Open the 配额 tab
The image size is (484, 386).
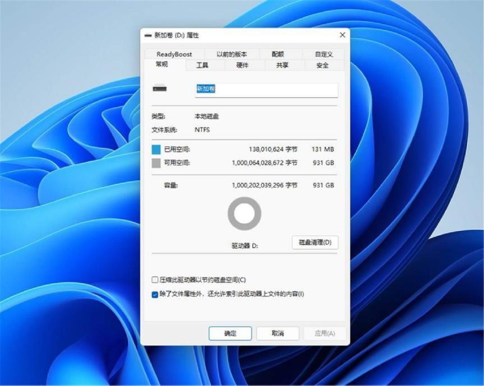pos(278,54)
